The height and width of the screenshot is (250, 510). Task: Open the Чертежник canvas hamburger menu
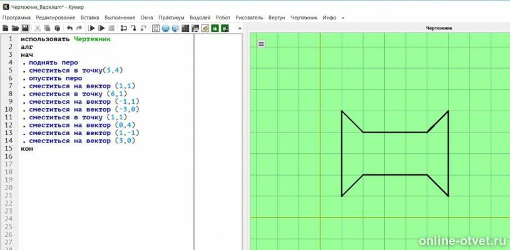(261, 44)
